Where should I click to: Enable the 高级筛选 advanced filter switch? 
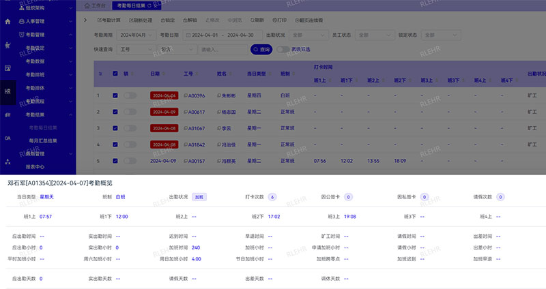click(x=283, y=49)
